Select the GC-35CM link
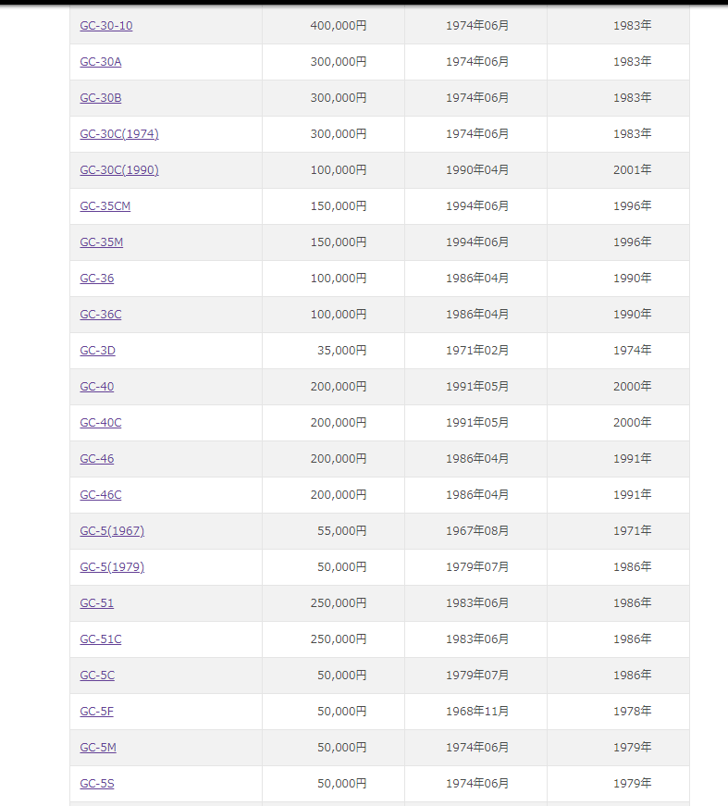728x806 pixels. (x=105, y=206)
